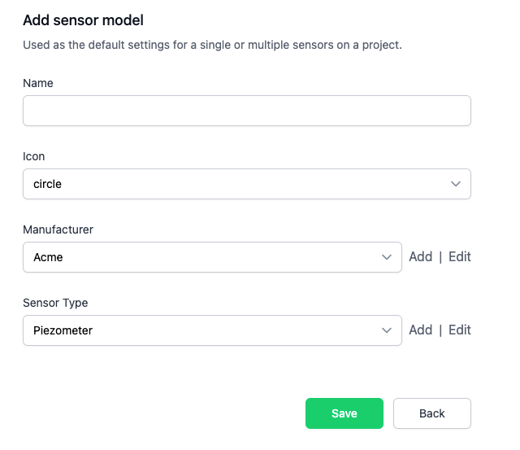The width and height of the screenshot is (520, 450).
Task: Click the divider between Manufacturer Add and Edit
Action: 440,257
